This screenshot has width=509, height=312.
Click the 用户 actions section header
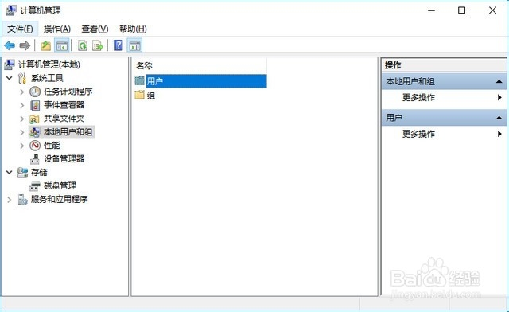click(444, 118)
